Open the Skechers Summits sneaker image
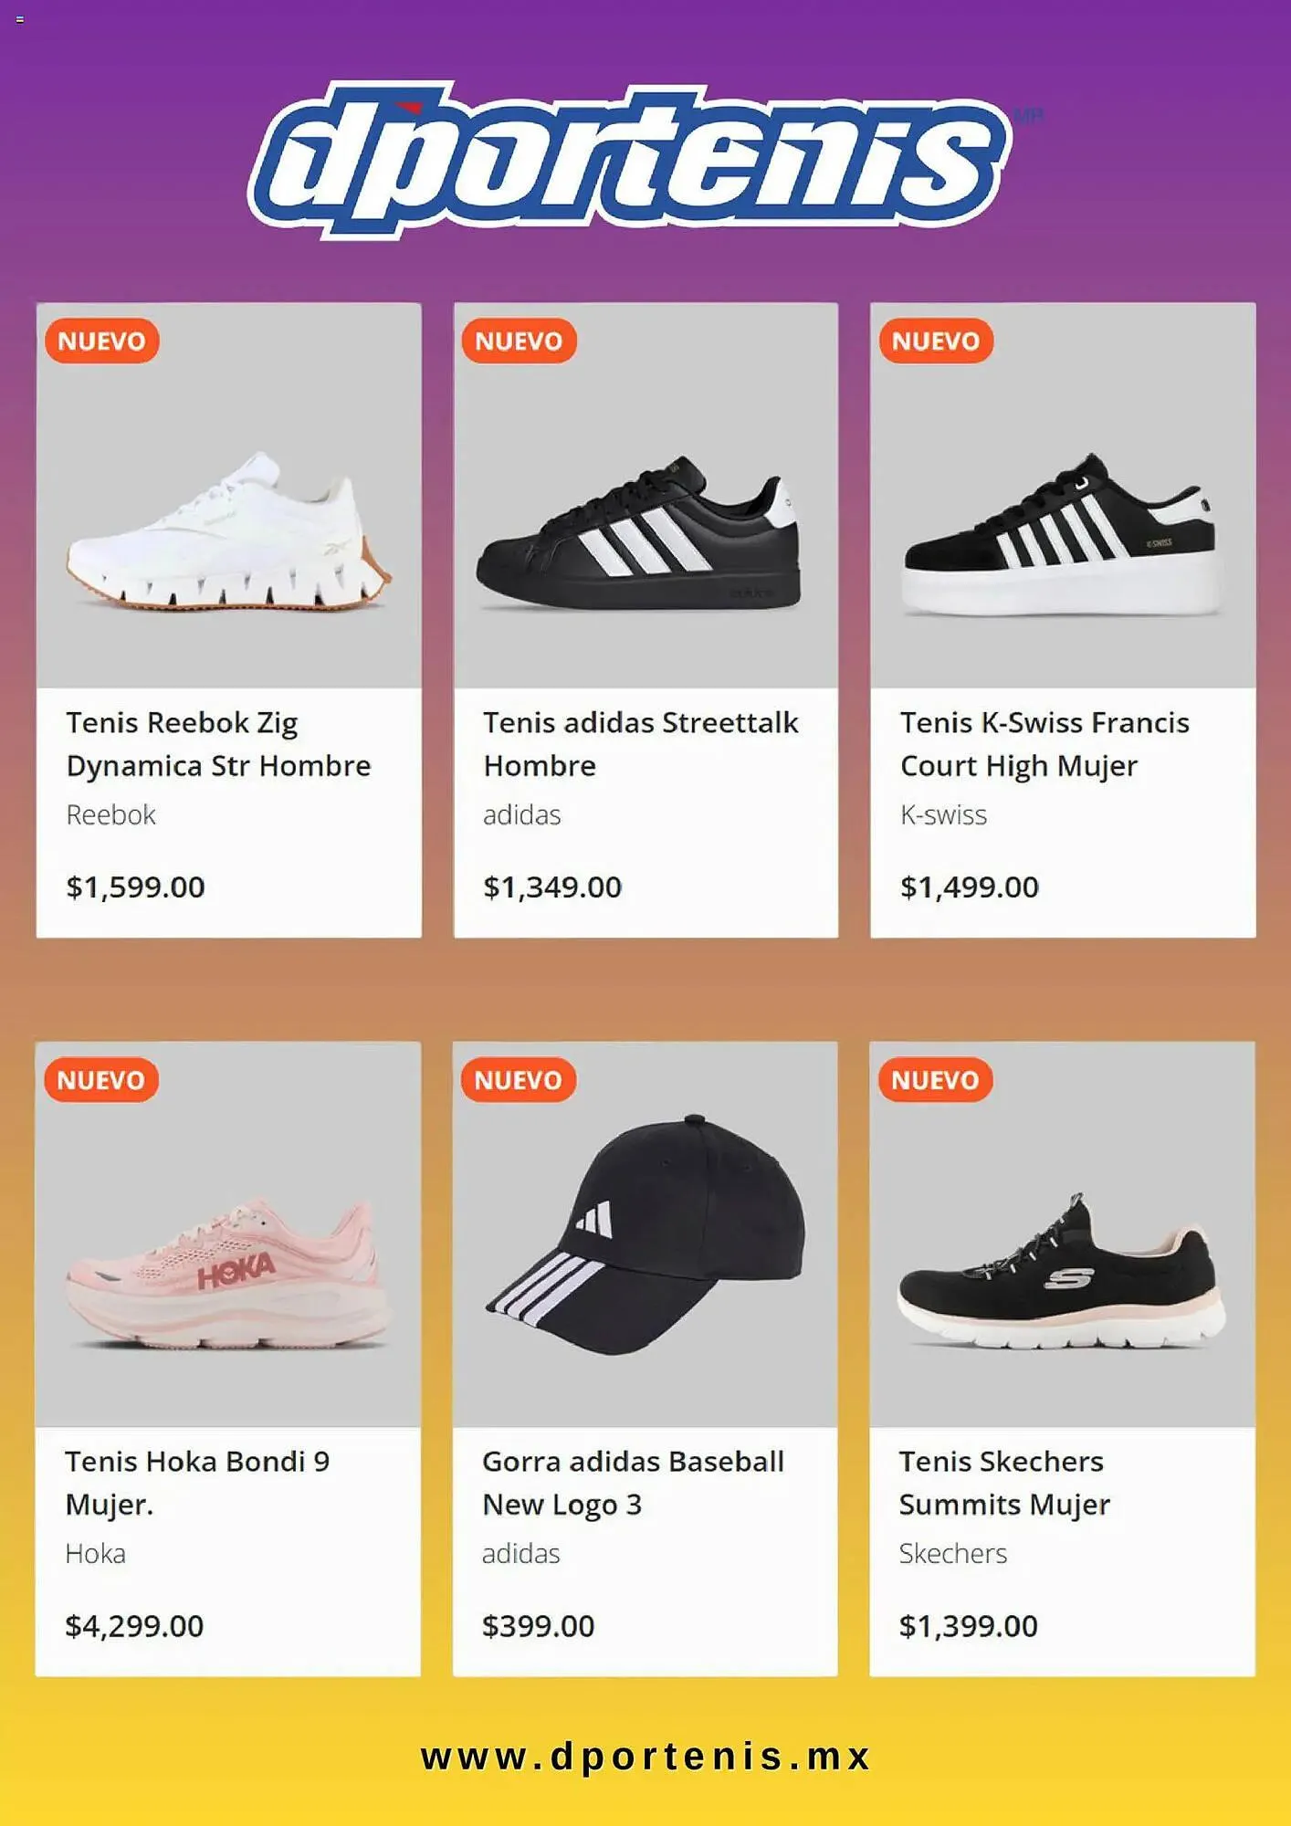Screen dimensions: 1291x1826 pyautogui.click(x=1061, y=1274)
